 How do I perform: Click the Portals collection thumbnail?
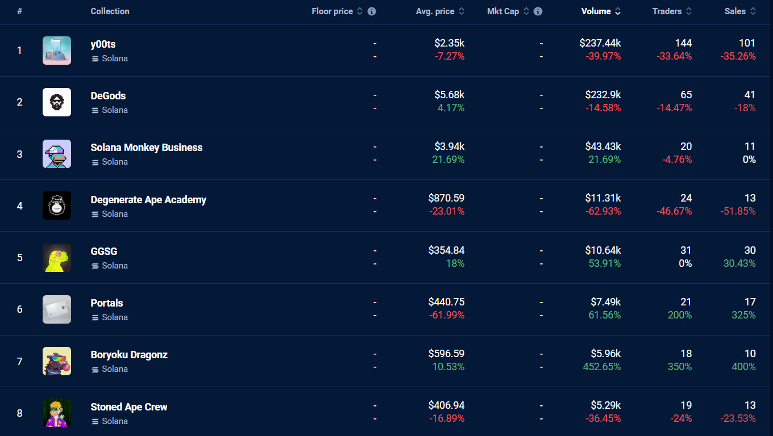57,309
